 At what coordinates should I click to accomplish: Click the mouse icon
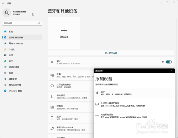pyautogui.click(x=52, y=118)
